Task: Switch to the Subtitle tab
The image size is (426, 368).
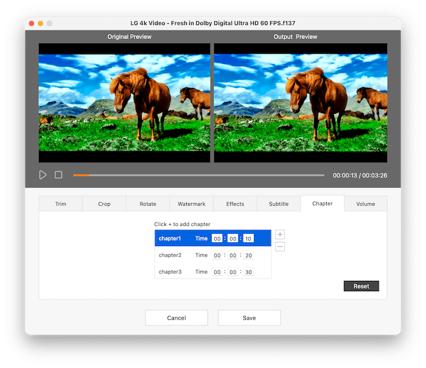Action: 279,204
